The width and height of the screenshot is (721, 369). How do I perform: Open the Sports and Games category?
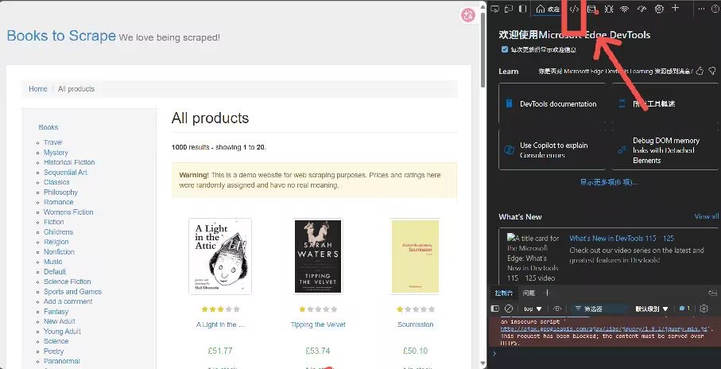[72, 292]
